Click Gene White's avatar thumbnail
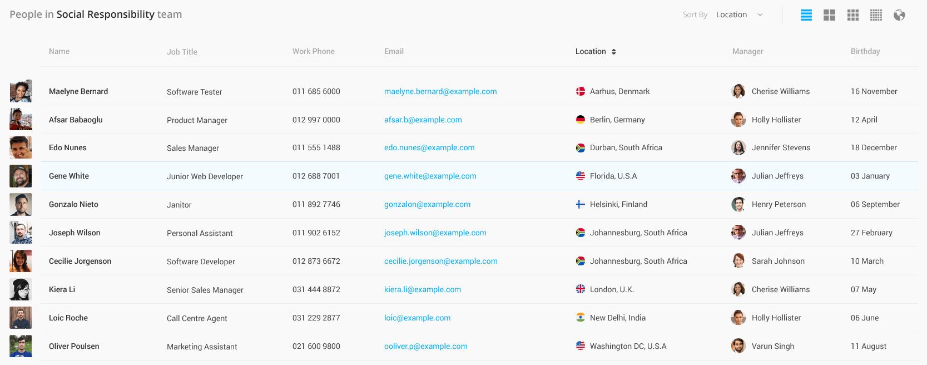Screen dimensions: 927x365 click(x=21, y=176)
